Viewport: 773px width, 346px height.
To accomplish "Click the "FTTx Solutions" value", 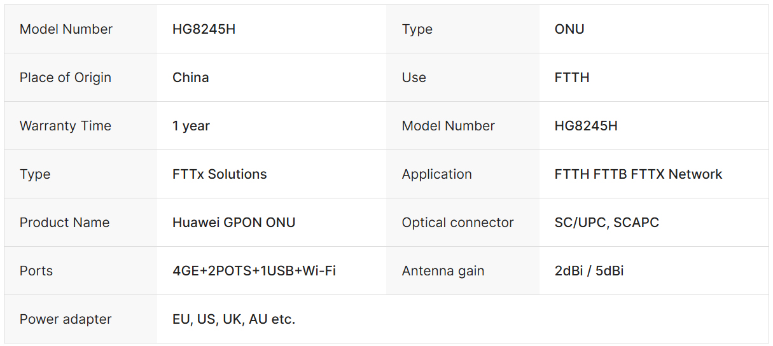I will [x=219, y=174].
